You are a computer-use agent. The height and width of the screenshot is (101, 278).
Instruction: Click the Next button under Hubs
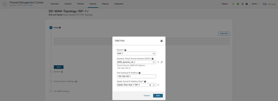tap(58, 67)
